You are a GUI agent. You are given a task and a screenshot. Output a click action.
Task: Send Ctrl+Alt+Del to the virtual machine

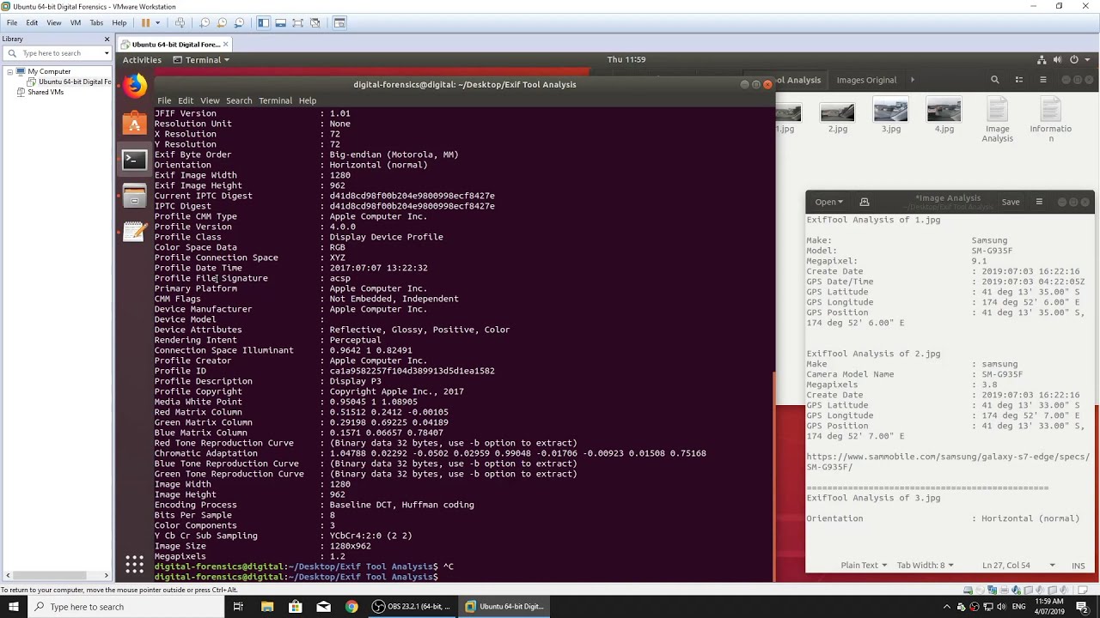pyautogui.click(x=180, y=23)
